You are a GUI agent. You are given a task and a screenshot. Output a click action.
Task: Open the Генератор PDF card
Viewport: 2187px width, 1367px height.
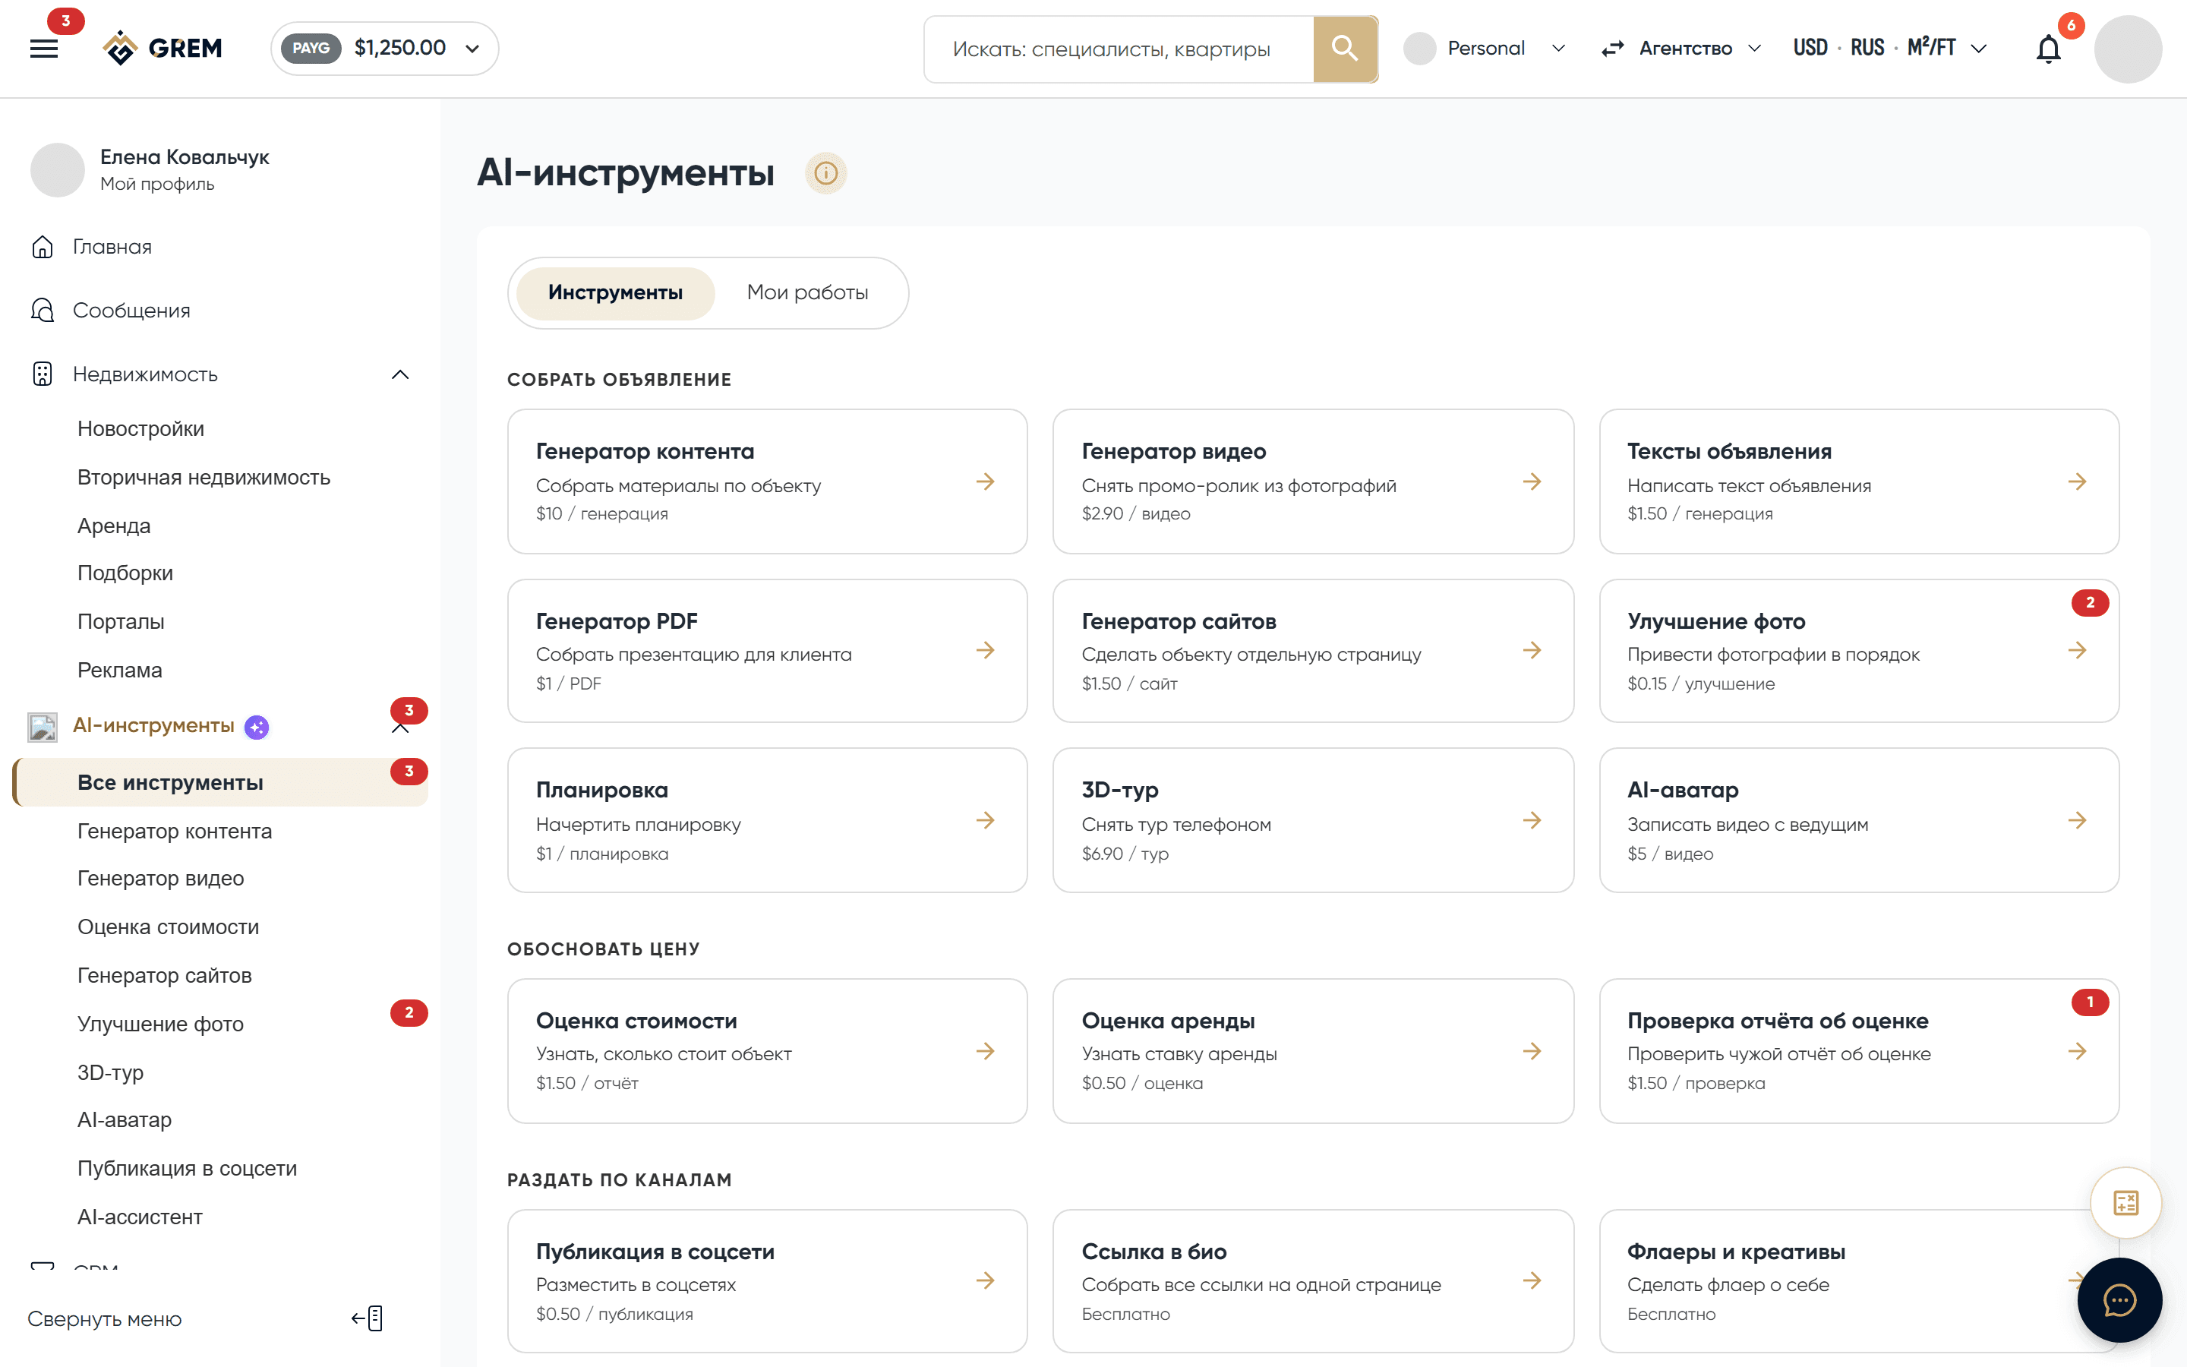tap(767, 651)
